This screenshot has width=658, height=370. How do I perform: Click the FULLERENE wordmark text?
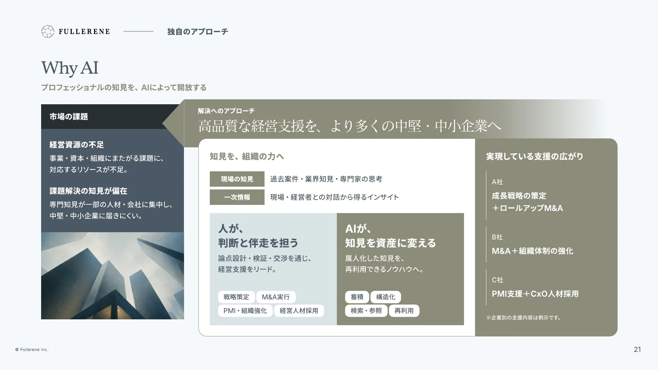tap(84, 32)
